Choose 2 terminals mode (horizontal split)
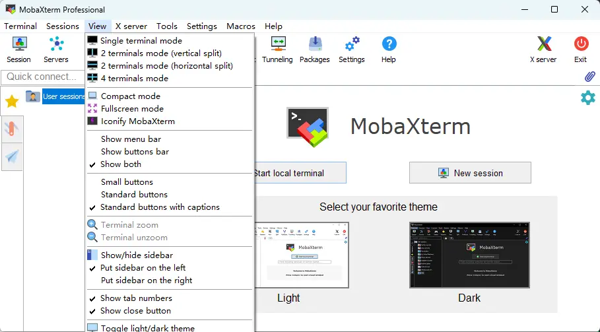Image resolution: width=600 pixels, height=332 pixels. click(x=170, y=66)
